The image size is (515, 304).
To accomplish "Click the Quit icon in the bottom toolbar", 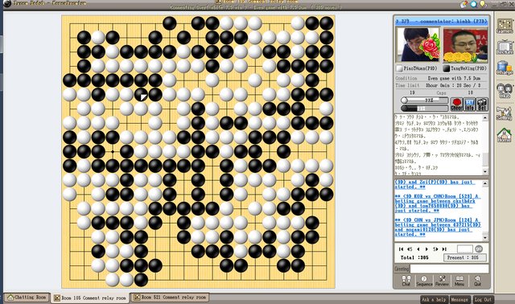I will [477, 281].
